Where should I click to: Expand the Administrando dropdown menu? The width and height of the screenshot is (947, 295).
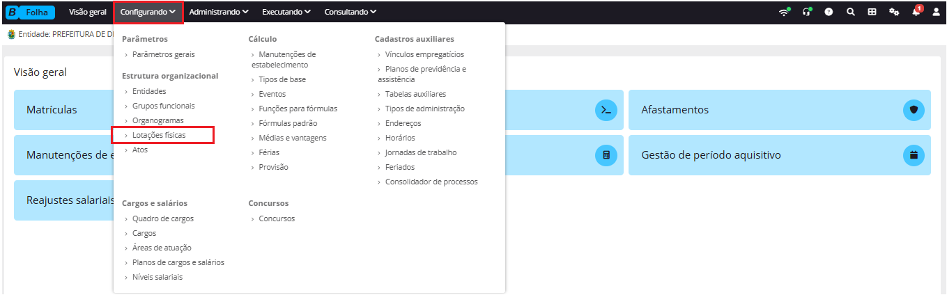click(x=220, y=12)
